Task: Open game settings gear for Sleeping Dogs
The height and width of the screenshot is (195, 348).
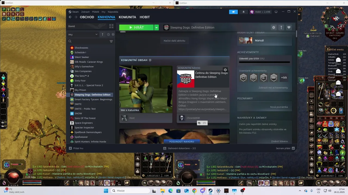Action: (x=274, y=27)
